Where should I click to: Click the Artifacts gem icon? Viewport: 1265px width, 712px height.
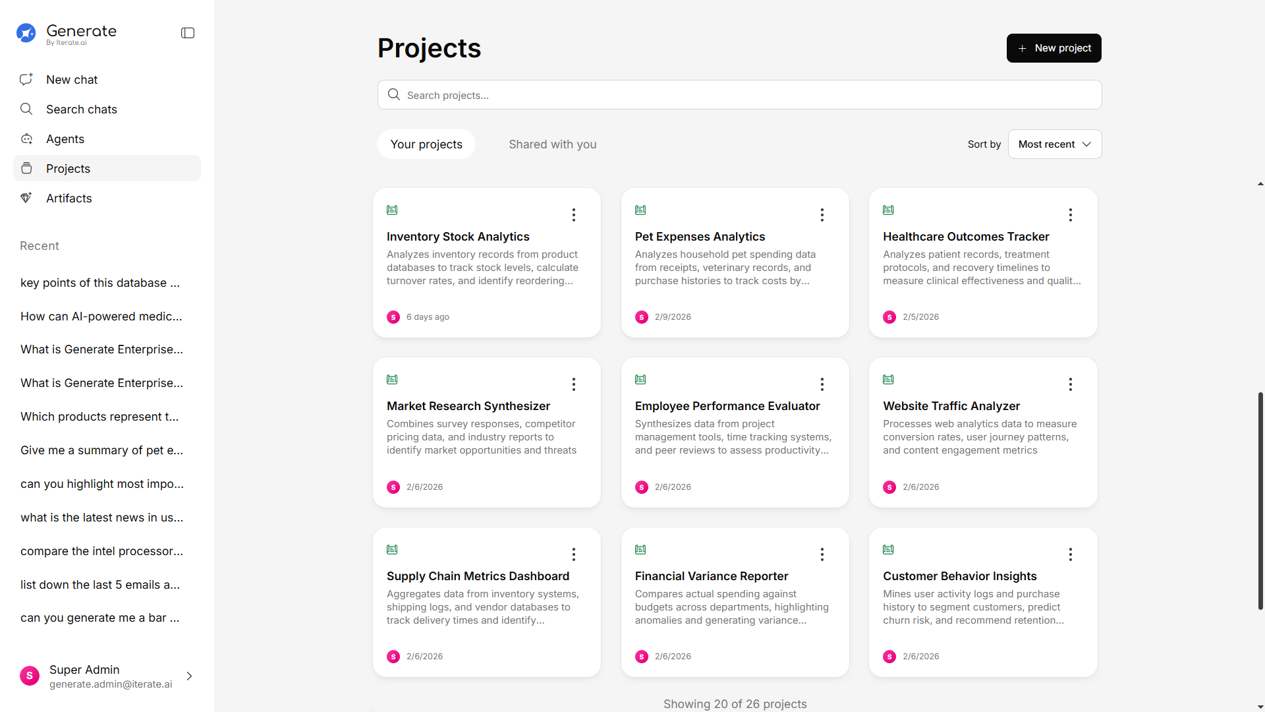[x=26, y=198]
